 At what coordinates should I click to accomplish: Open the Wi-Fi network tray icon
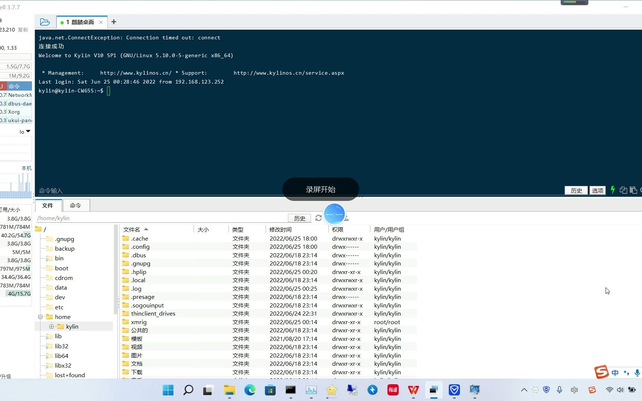click(609, 390)
